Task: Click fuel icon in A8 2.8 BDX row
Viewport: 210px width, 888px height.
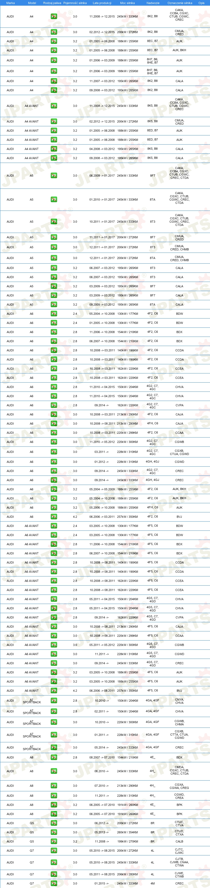Action: pos(54,757)
